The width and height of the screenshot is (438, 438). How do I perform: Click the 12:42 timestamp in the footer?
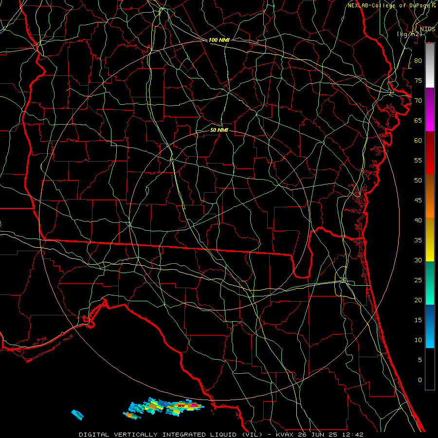[x=353, y=435]
